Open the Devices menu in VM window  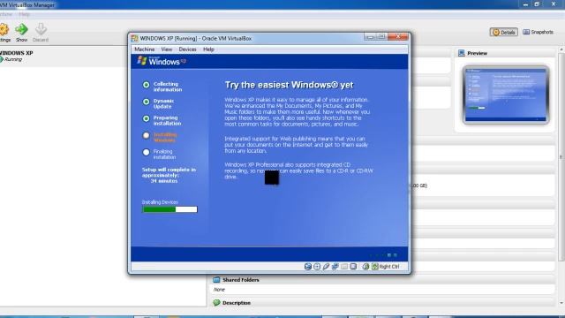(187, 49)
